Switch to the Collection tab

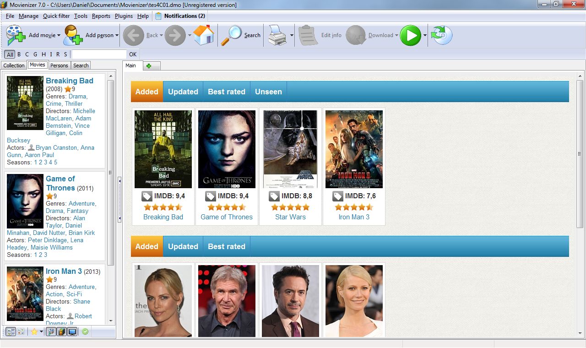click(x=14, y=65)
